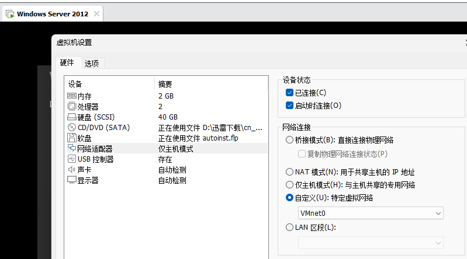The height and width of the screenshot is (259, 467).
Task: Click the memory (内存) device icon
Action: tap(72, 96)
